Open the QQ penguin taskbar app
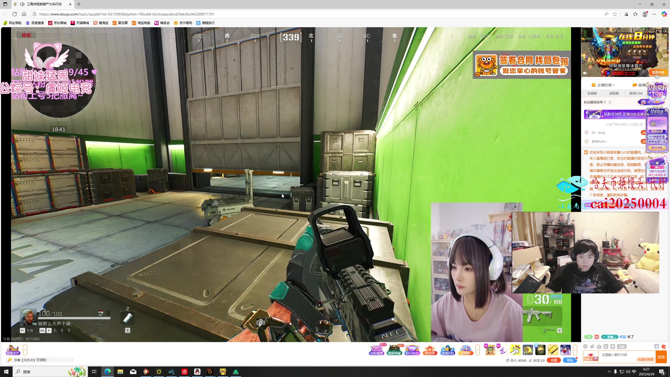670x377 pixels. 197,372
